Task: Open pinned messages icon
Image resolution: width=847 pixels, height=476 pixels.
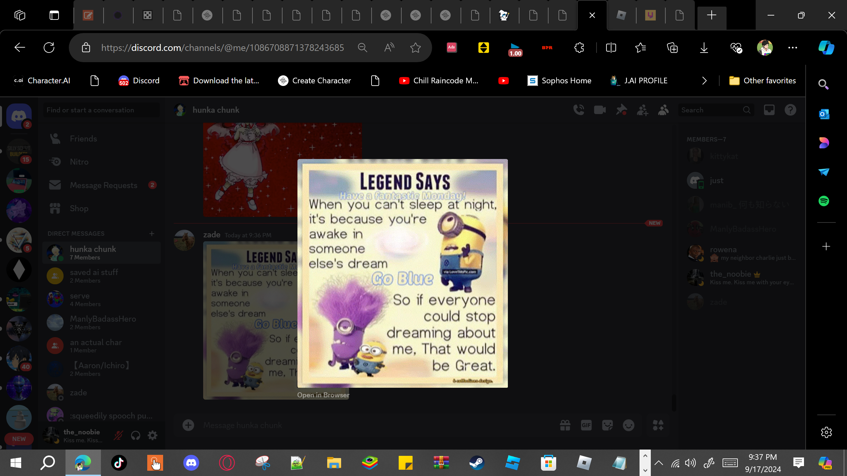Action: tap(621, 110)
